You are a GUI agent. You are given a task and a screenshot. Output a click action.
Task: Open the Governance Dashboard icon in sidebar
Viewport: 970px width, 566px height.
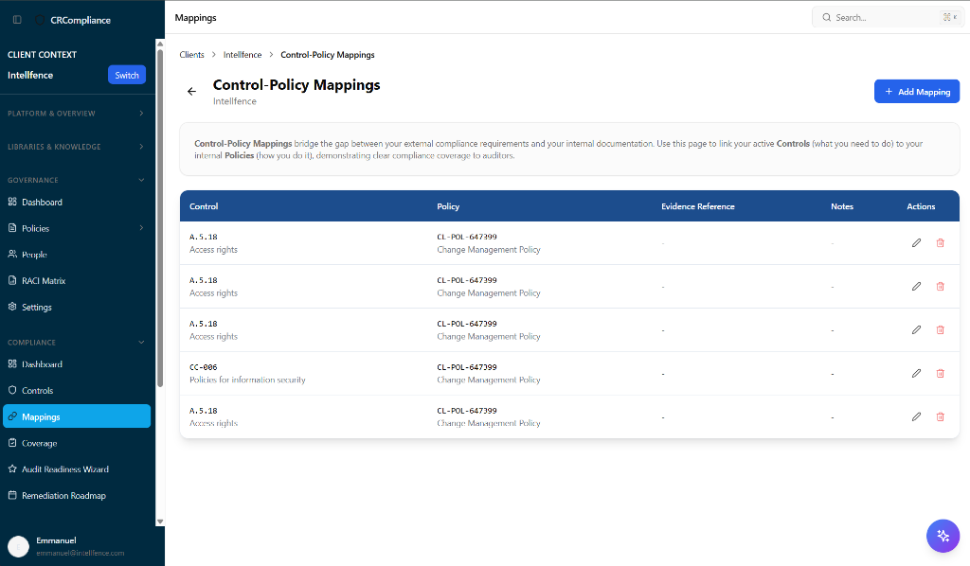(13, 202)
